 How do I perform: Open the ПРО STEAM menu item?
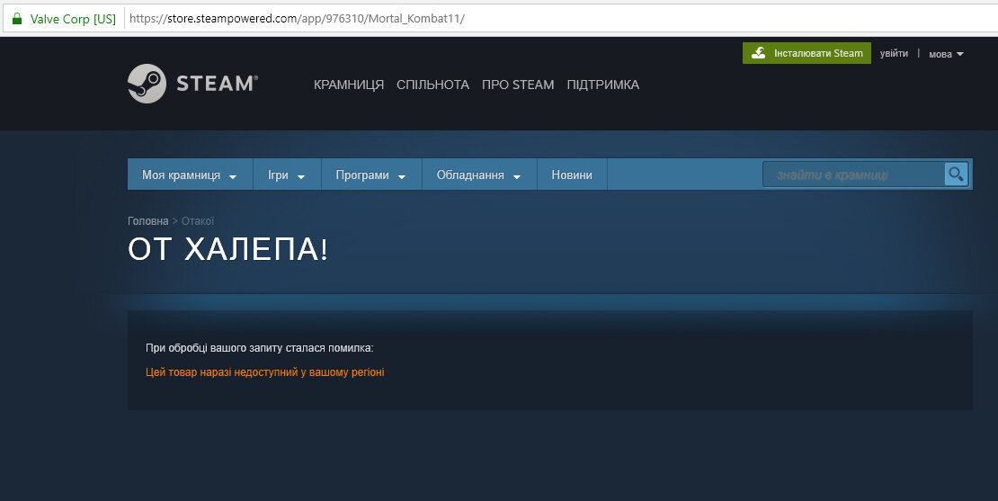pyautogui.click(x=518, y=85)
